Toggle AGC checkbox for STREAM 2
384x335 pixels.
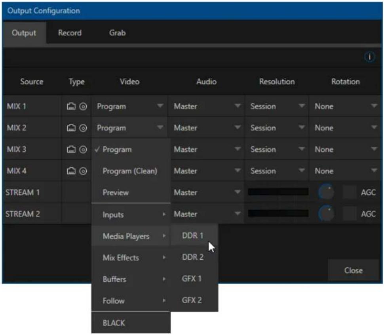point(350,214)
